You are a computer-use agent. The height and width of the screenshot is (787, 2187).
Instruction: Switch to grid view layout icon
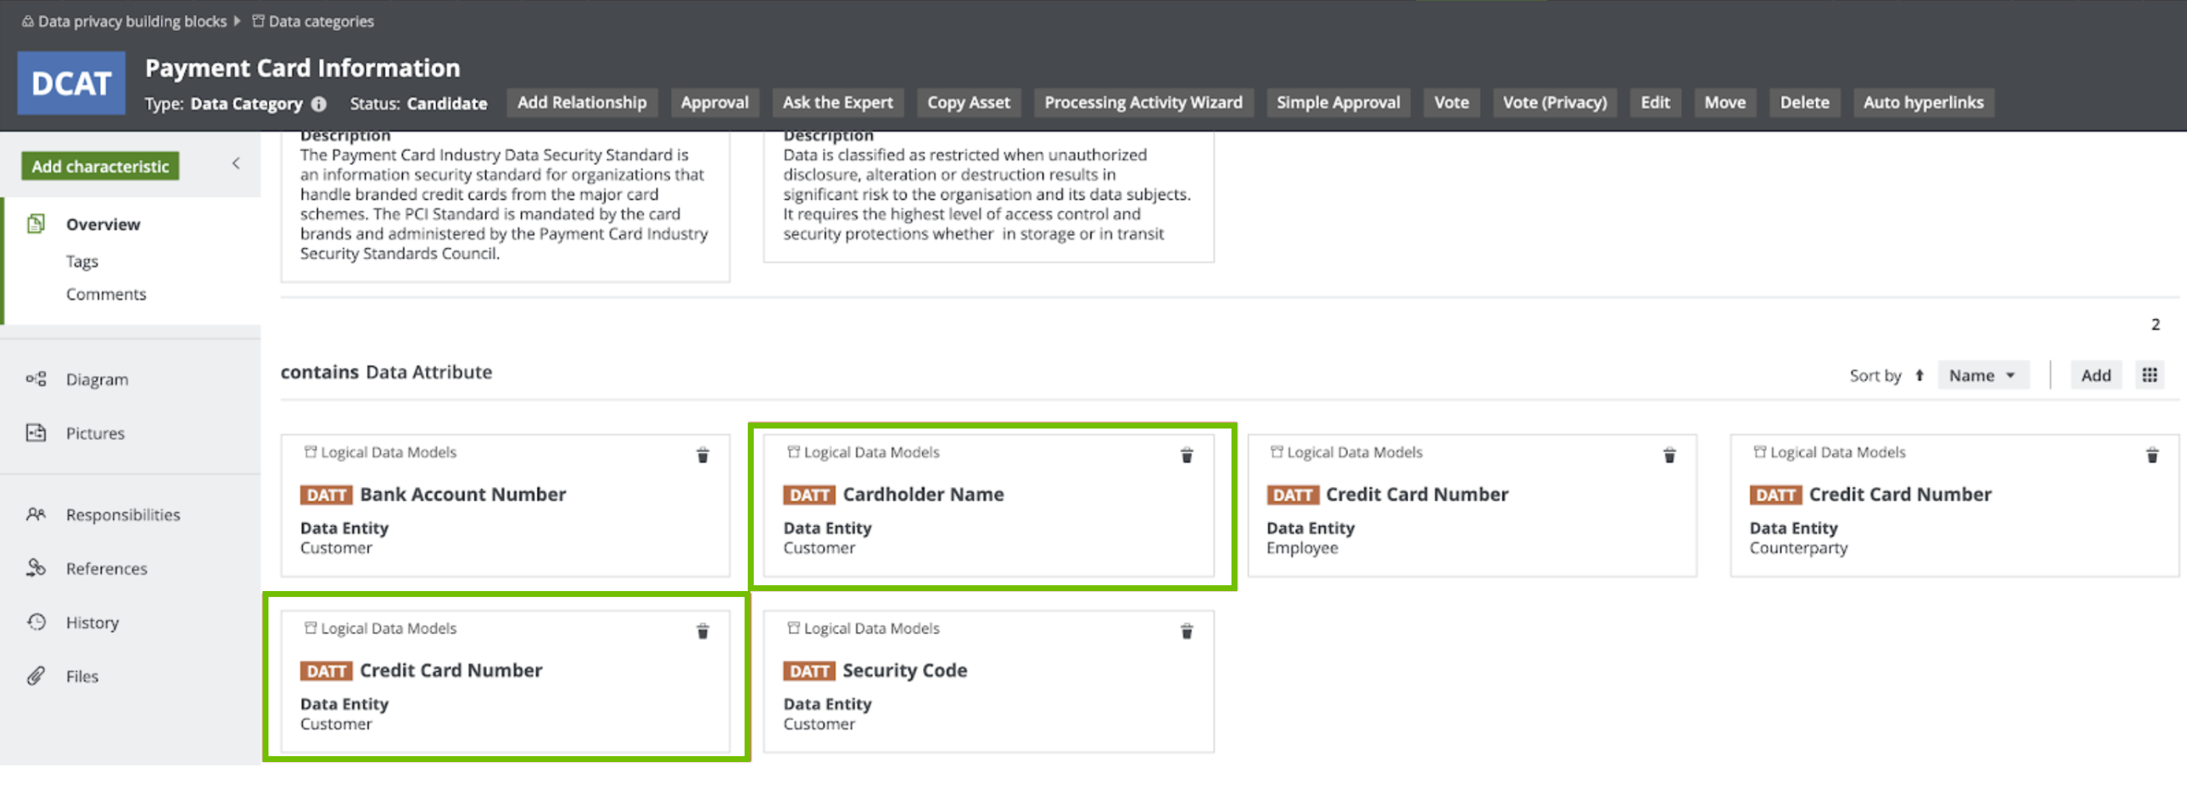click(2149, 375)
